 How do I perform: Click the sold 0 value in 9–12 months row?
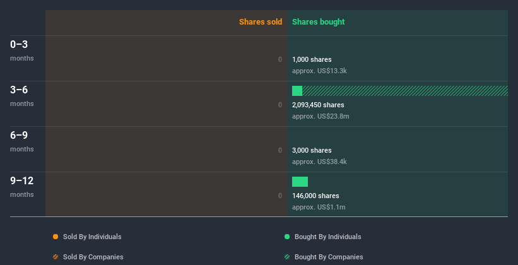pyautogui.click(x=280, y=196)
